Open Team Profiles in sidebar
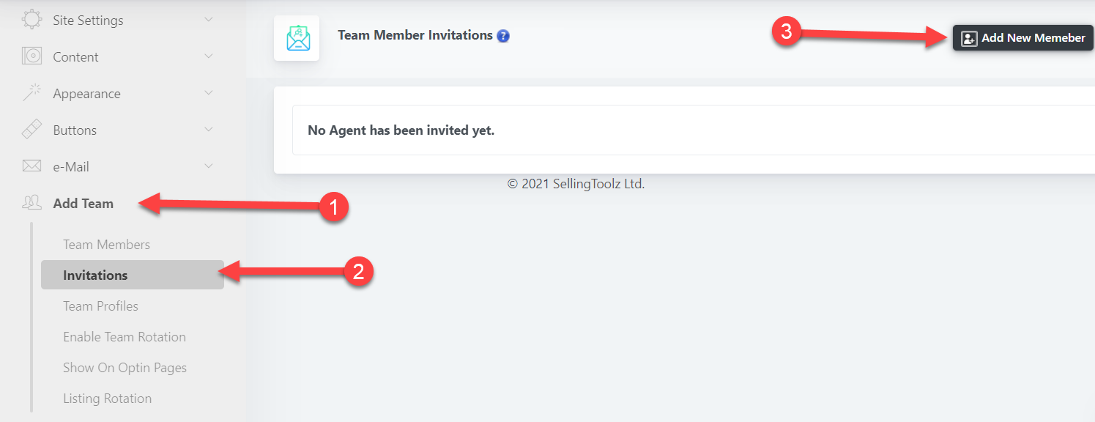The height and width of the screenshot is (422, 1095). click(100, 306)
